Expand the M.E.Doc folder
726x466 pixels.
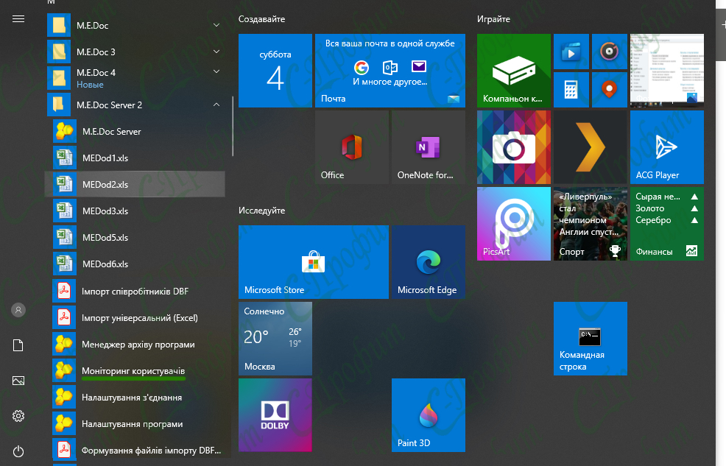click(x=135, y=26)
